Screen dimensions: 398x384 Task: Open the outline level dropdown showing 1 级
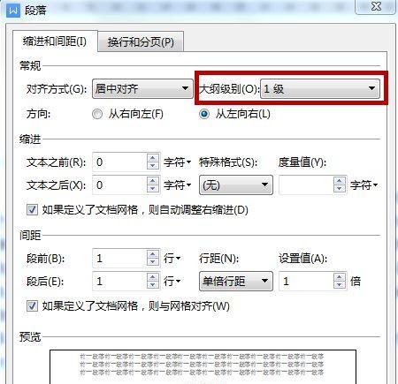[x=320, y=88]
